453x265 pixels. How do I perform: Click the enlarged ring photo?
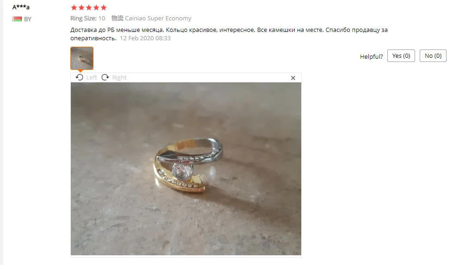point(186,169)
